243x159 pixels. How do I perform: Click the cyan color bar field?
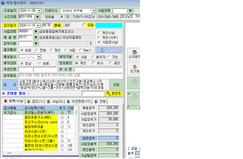coord(109,25)
